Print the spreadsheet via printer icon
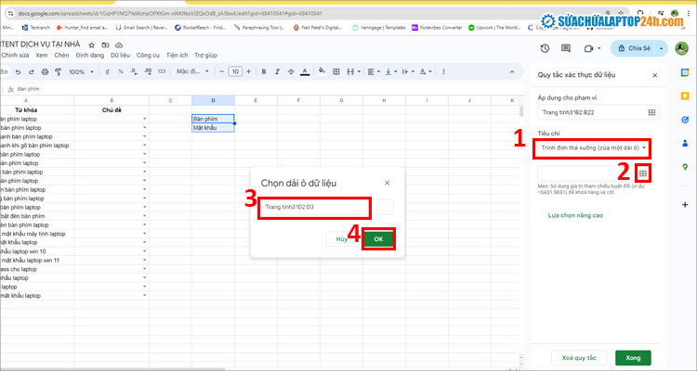 (45, 71)
